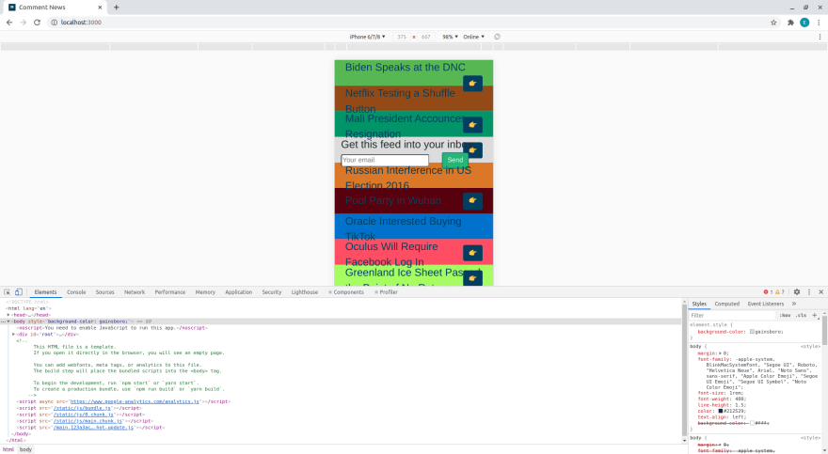Screen dimensions: 828x454
Task: Add a new style rule with plus
Action: click(x=814, y=315)
